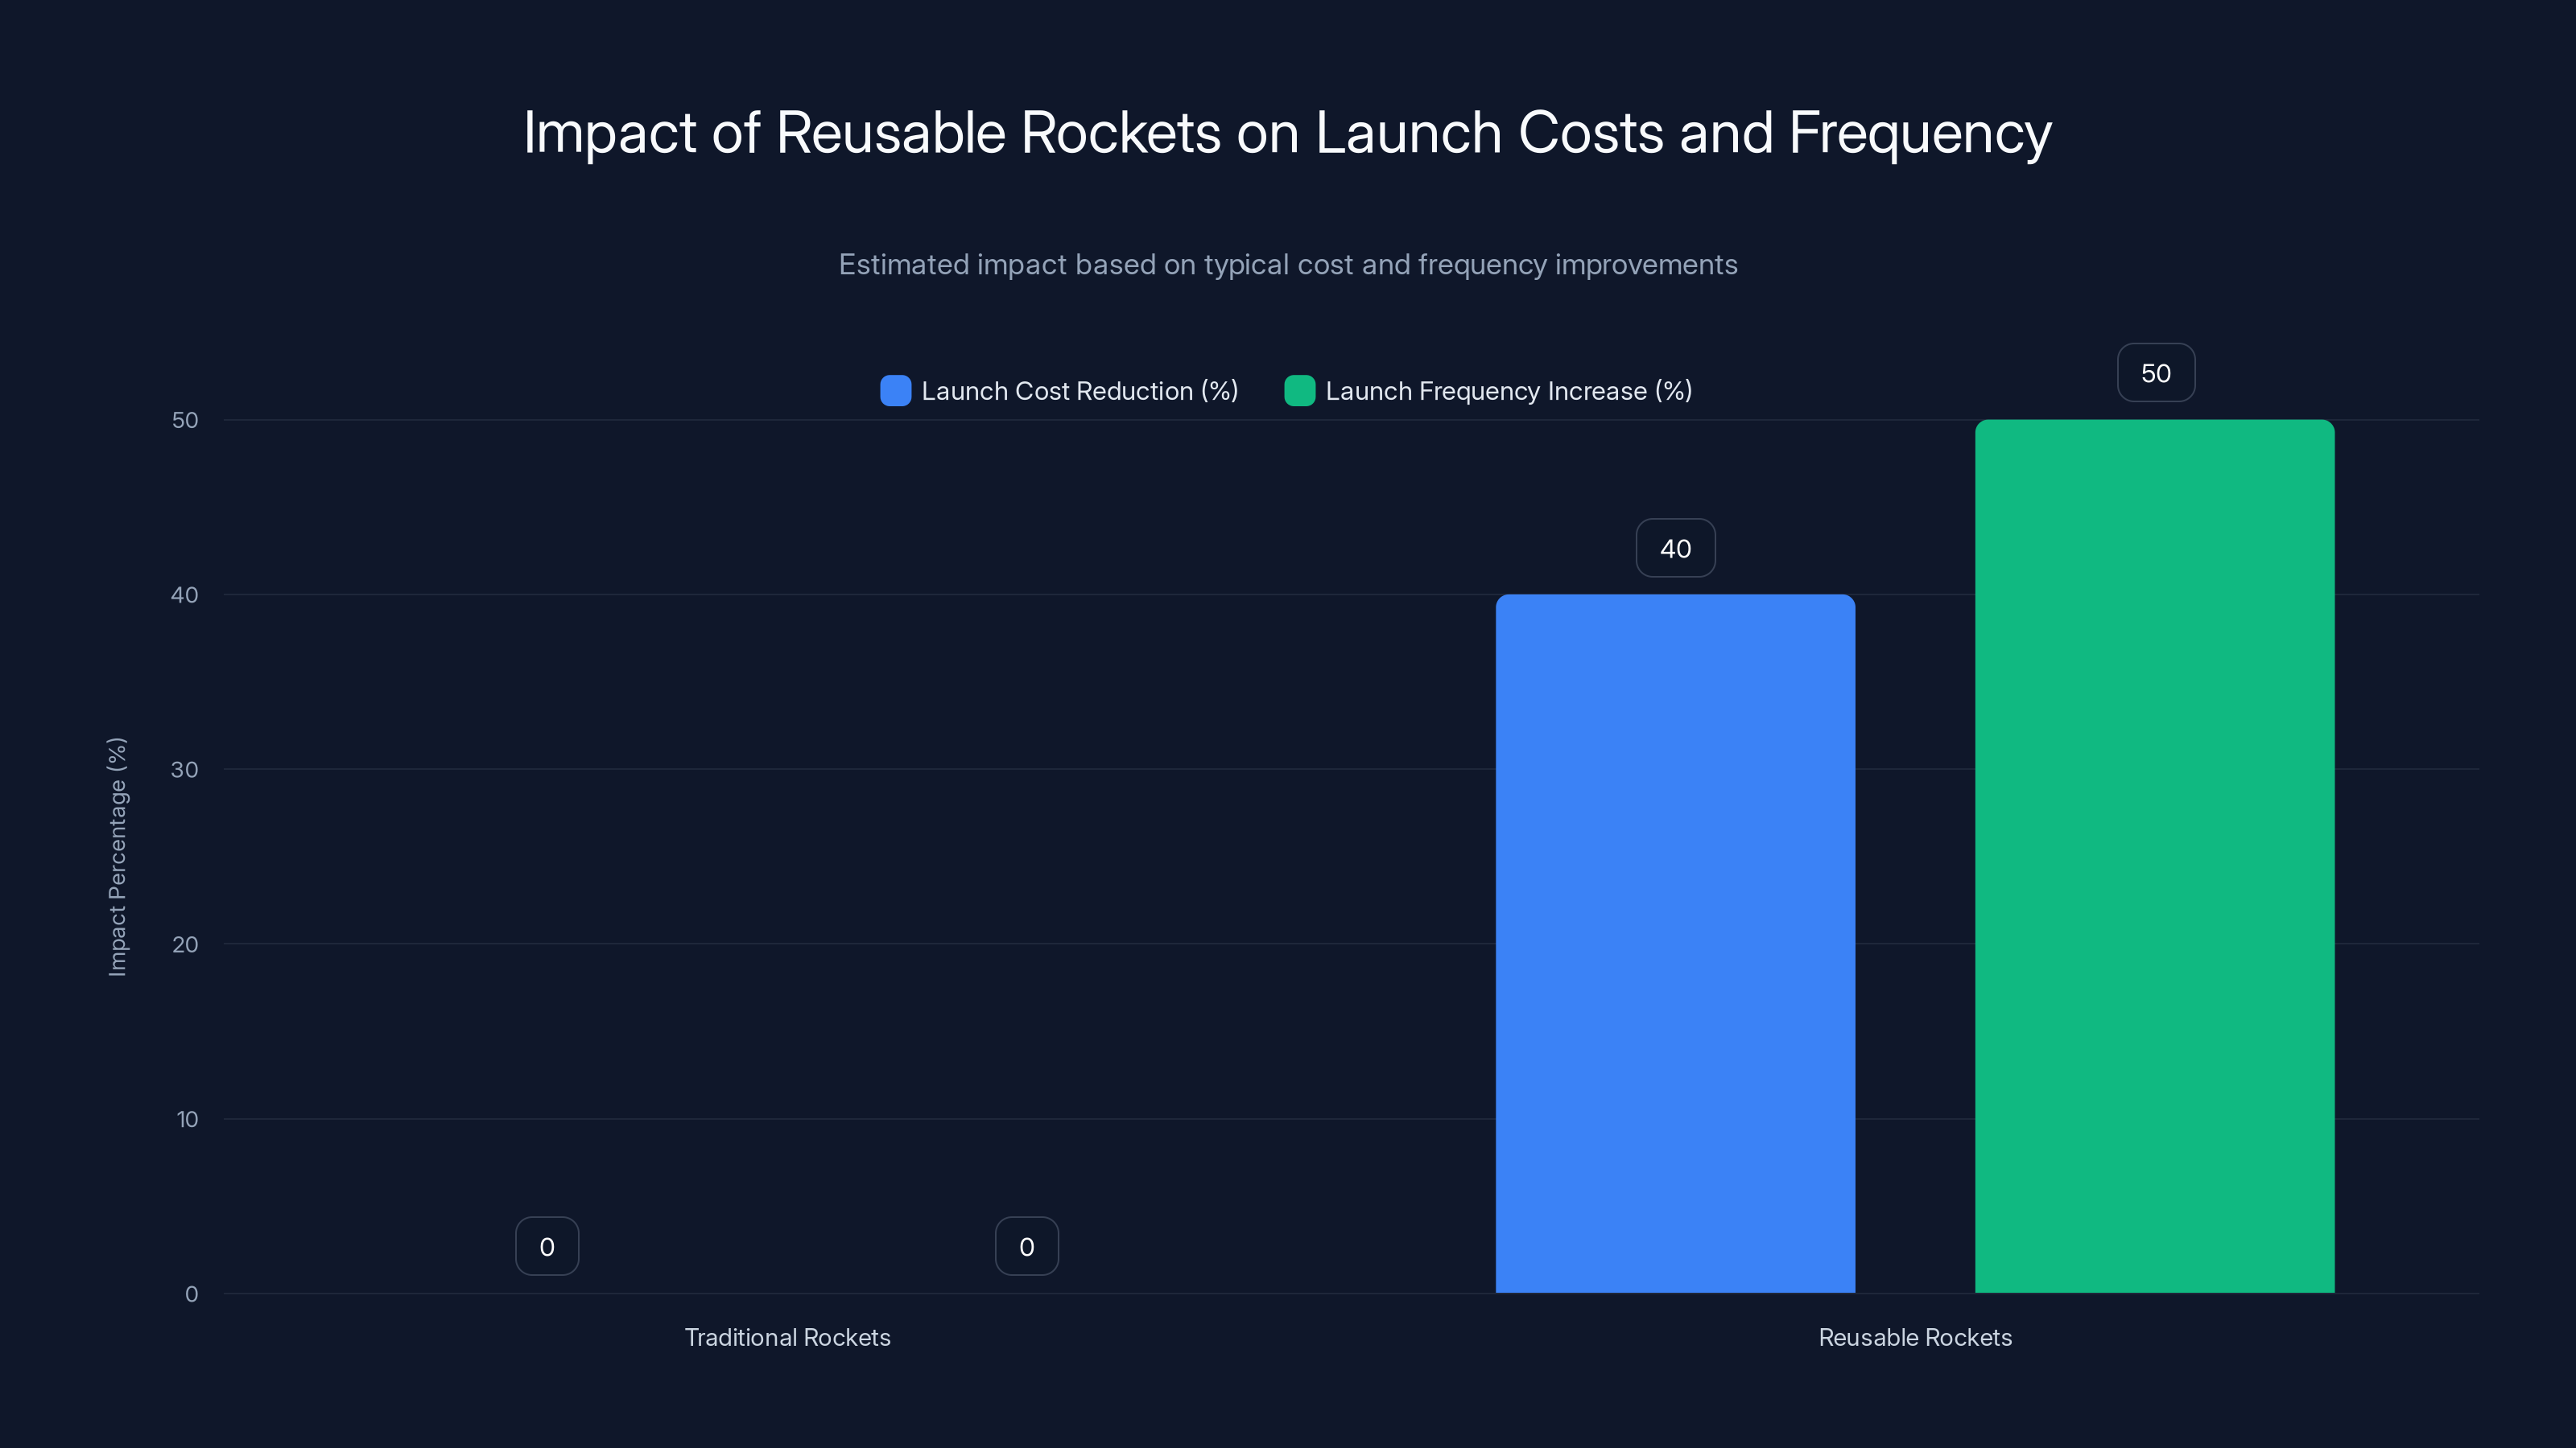2576x1448 pixels.
Task: Click the 10 tick on the y-axis
Action: pyautogui.click(x=187, y=1119)
